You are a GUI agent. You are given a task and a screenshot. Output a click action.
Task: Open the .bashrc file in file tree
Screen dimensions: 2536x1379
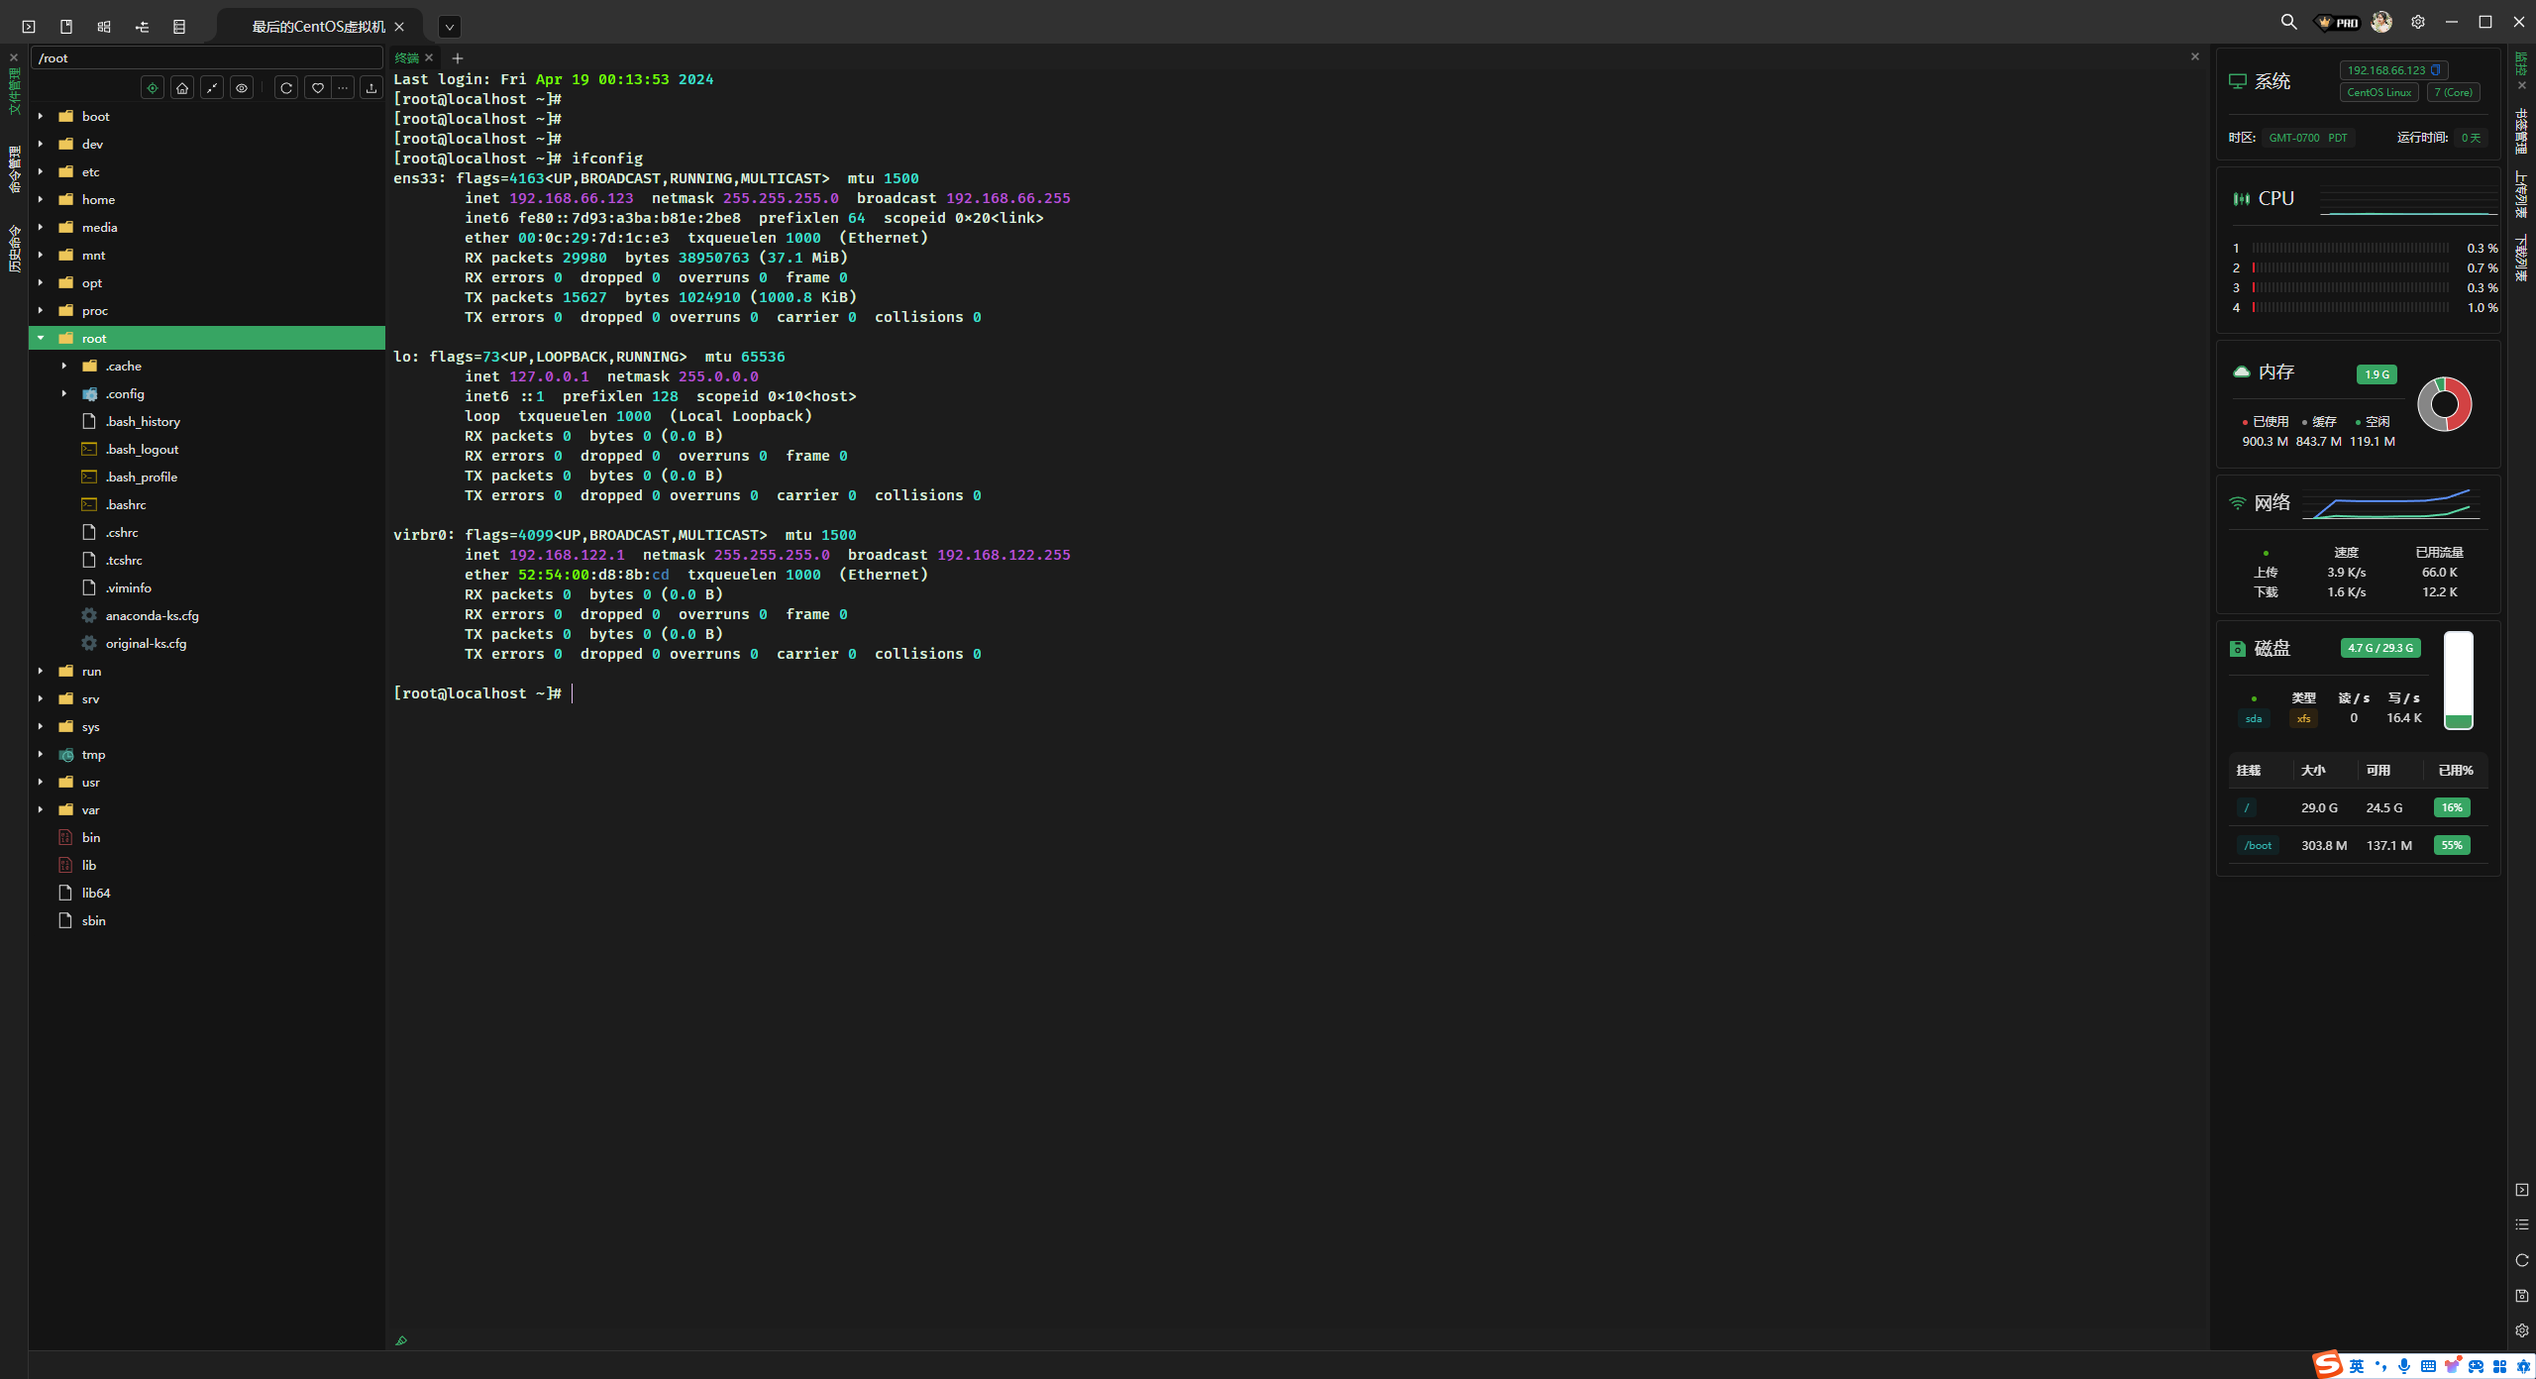coord(129,504)
